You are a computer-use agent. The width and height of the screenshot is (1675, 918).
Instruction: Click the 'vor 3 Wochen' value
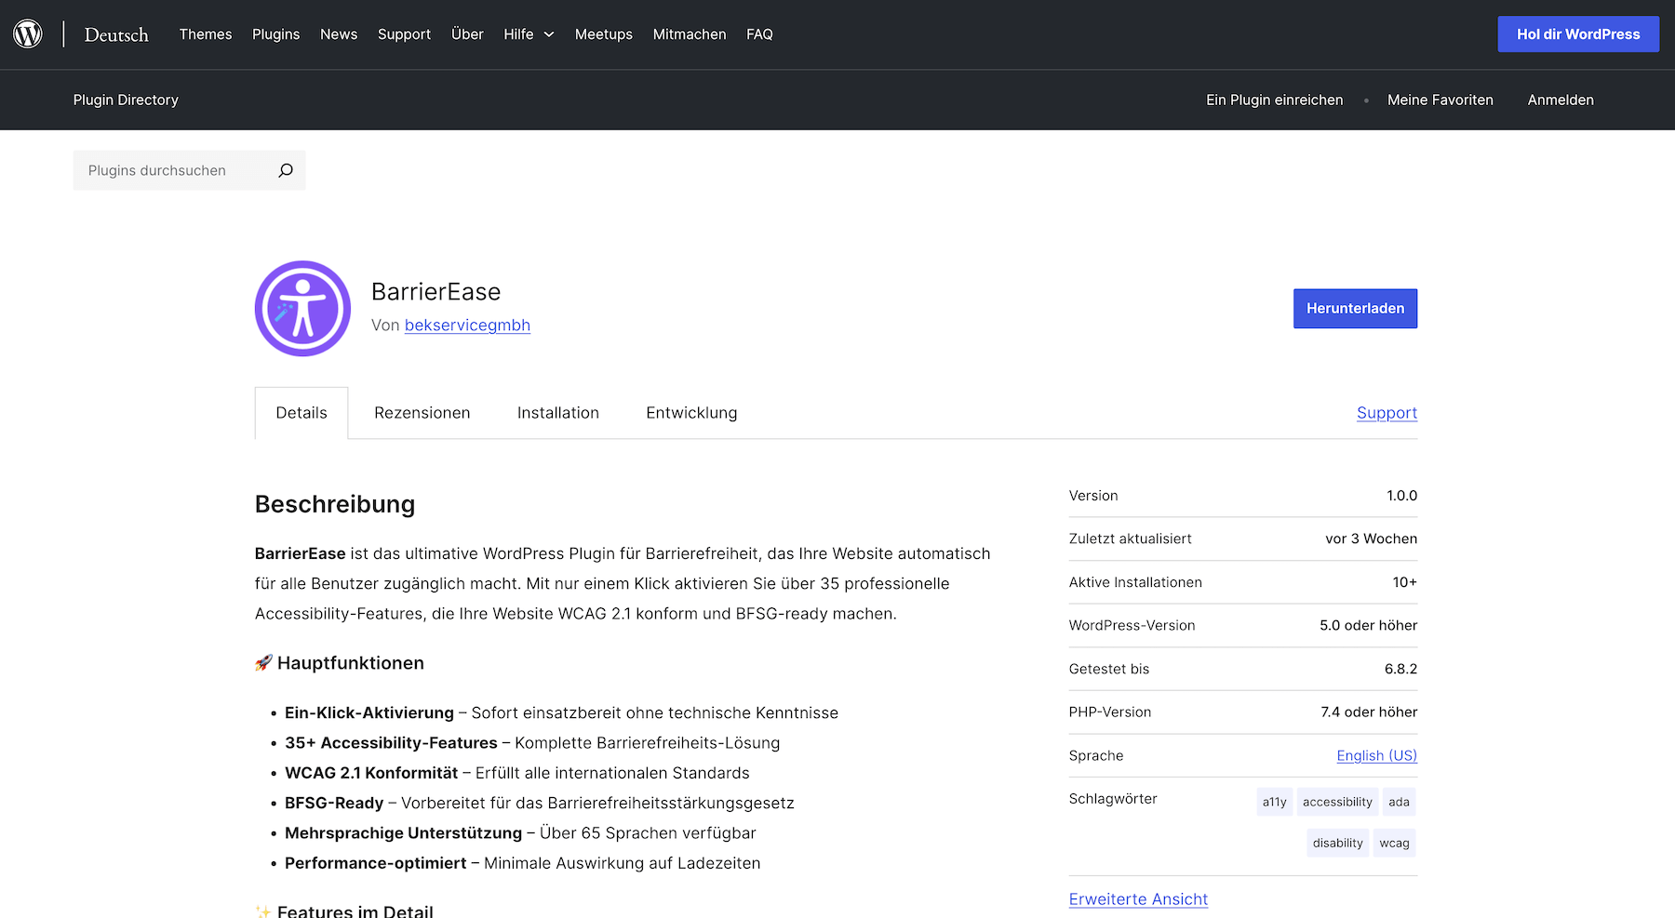click(1371, 539)
